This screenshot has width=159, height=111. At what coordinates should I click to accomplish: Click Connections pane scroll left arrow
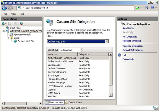(x=3, y=103)
